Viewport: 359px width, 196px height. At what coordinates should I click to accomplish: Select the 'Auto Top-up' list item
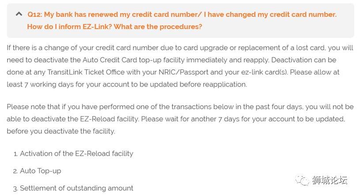pos(41,171)
